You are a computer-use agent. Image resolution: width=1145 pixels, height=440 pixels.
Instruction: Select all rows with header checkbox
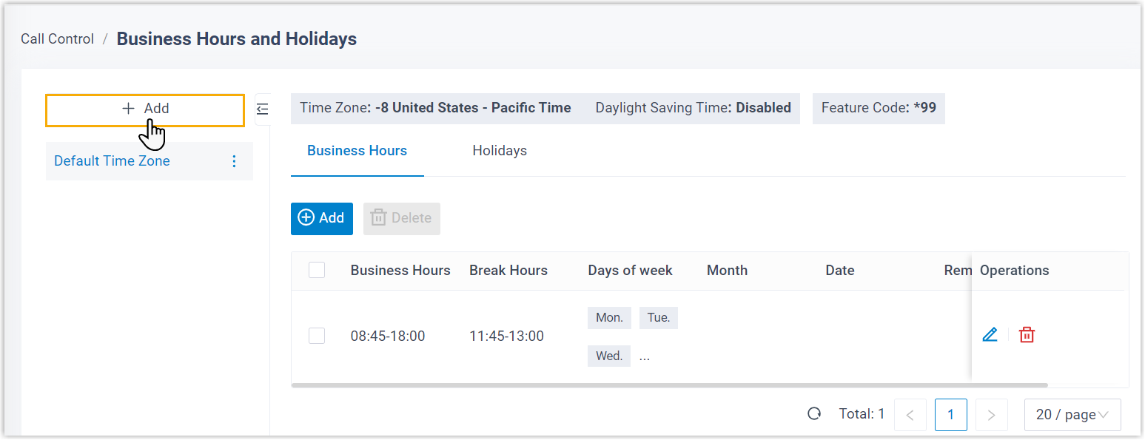317,270
